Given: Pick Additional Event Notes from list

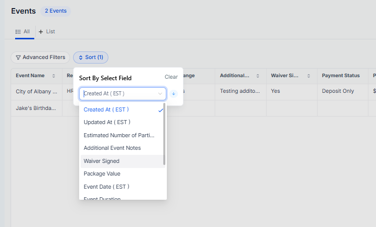Looking at the screenshot, I should click(112, 148).
